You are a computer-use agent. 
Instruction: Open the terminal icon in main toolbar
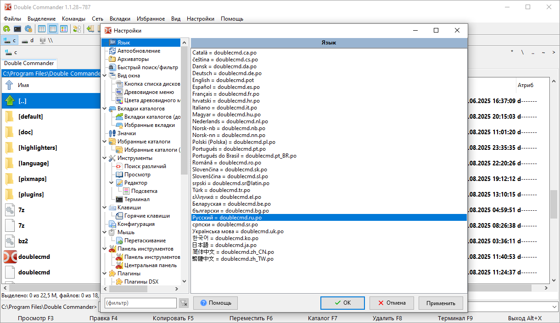(x=17, y=29)
